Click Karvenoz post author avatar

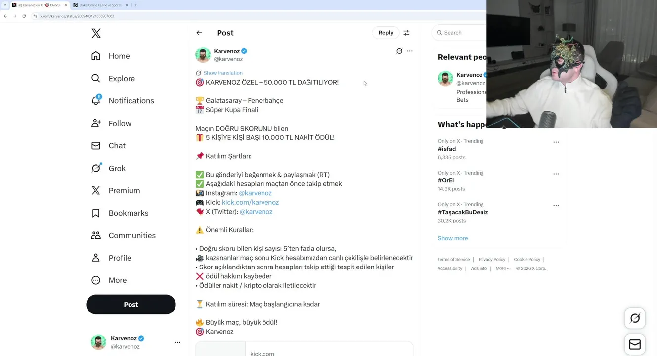tap(203, 55)
